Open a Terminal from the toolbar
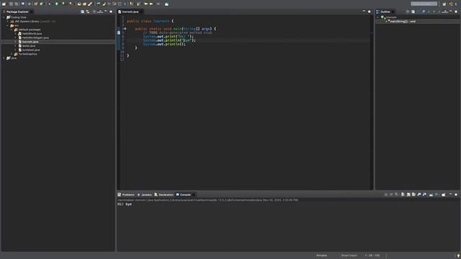This screenshot has width=461, height=259. tap(23, 4)
